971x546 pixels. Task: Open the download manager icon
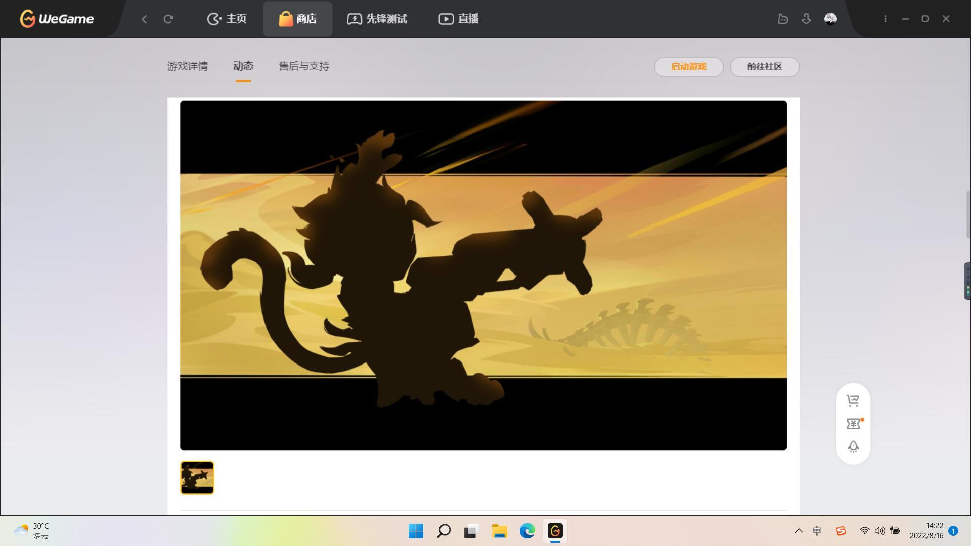coord(806,19)
